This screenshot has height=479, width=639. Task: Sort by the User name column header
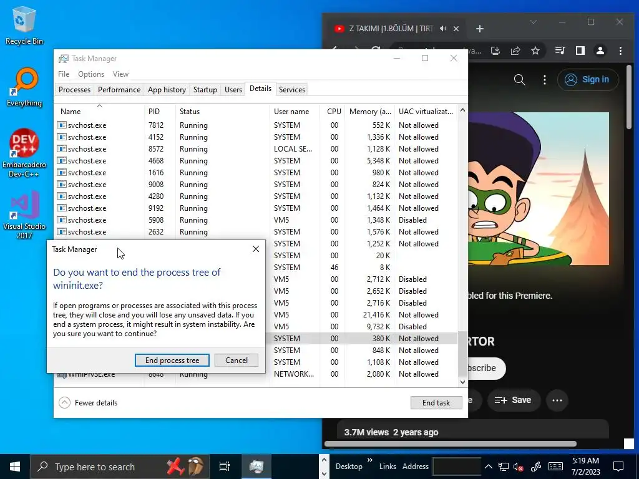tap(295, 111)
